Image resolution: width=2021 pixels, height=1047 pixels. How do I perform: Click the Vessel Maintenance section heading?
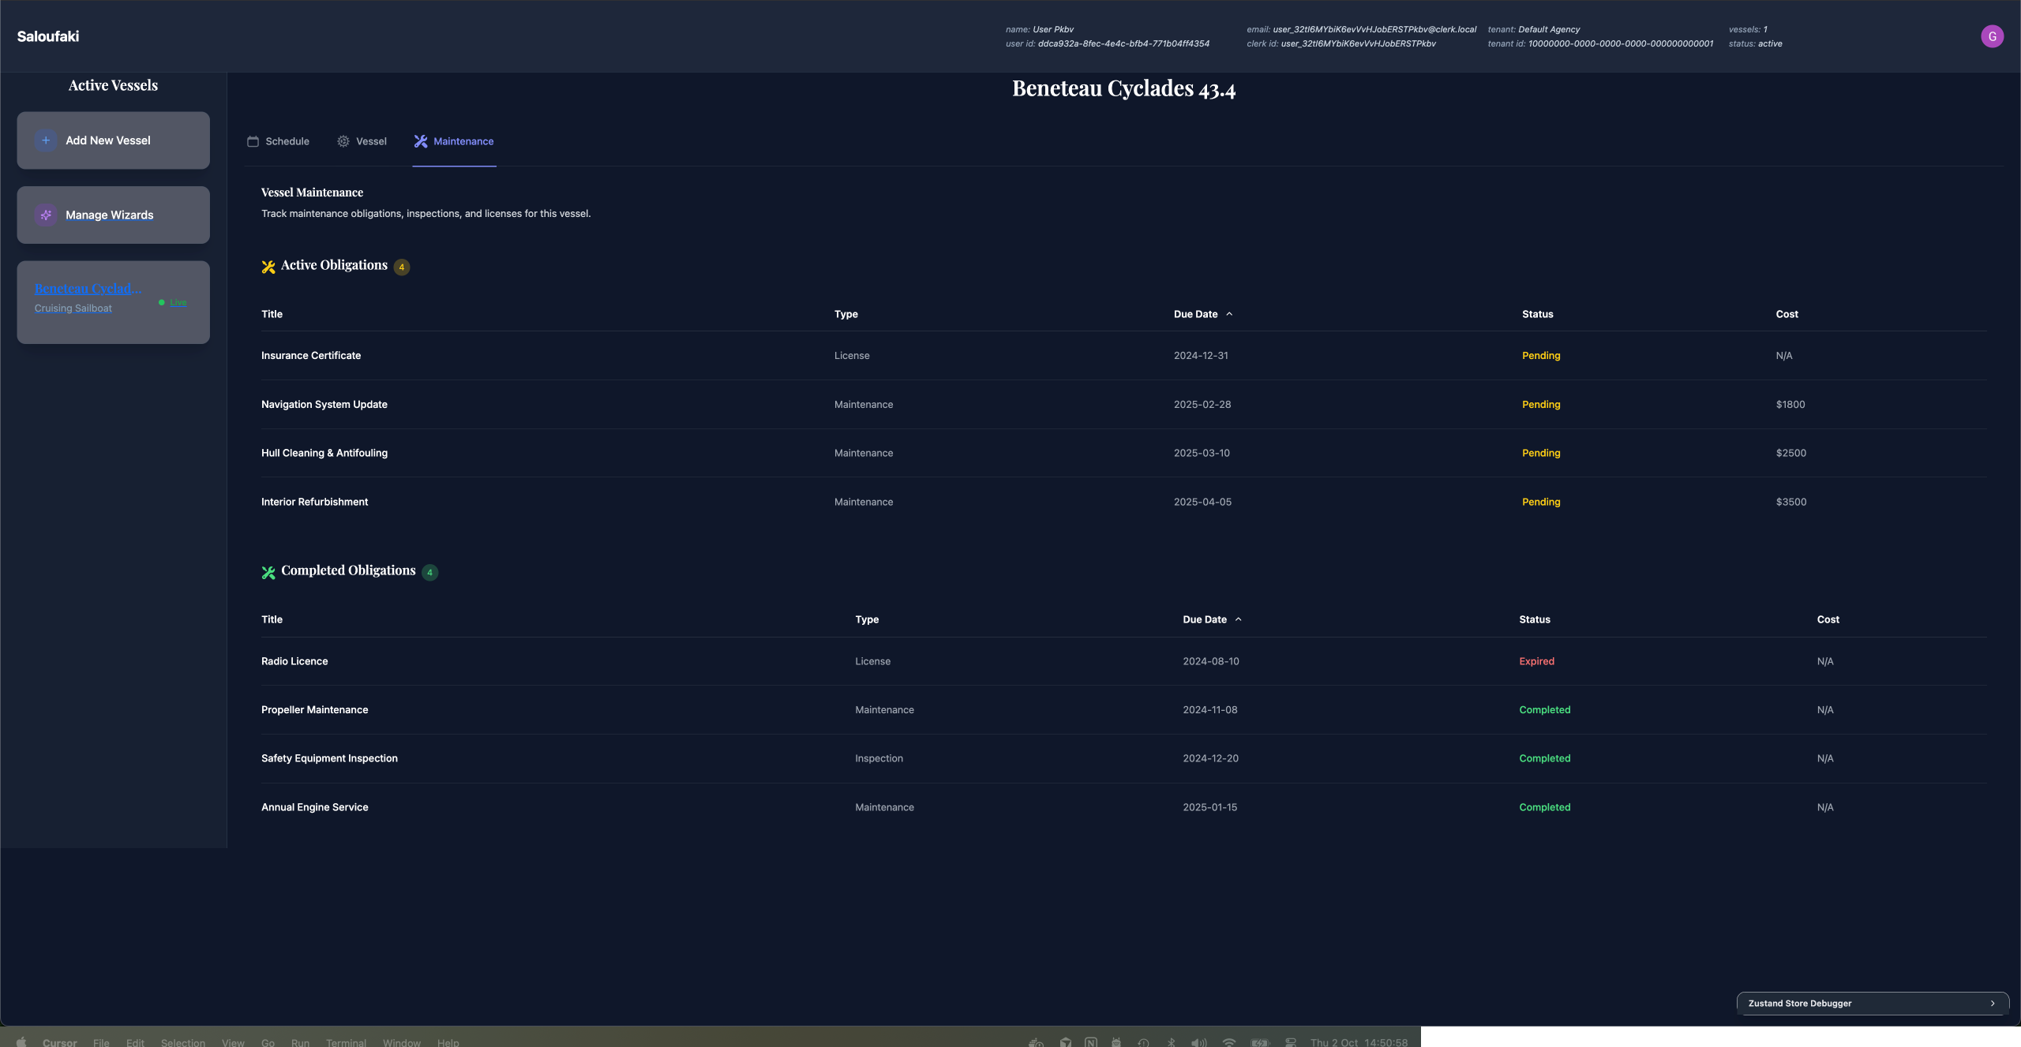coord(312,193)
